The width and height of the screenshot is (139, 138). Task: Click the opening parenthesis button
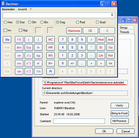pyautogui.click(x=29, y=39)
